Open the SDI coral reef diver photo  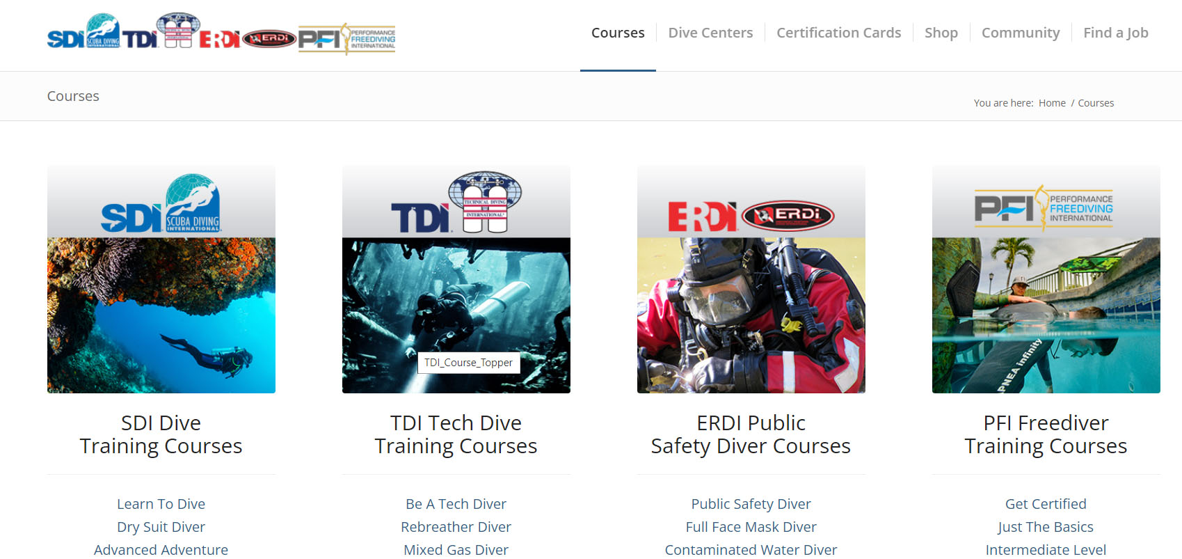pos(161,315)
